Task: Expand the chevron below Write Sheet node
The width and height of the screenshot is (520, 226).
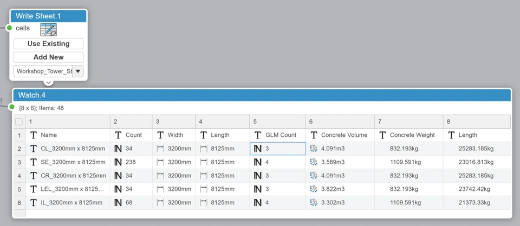Action: click(x=48, y=82)
